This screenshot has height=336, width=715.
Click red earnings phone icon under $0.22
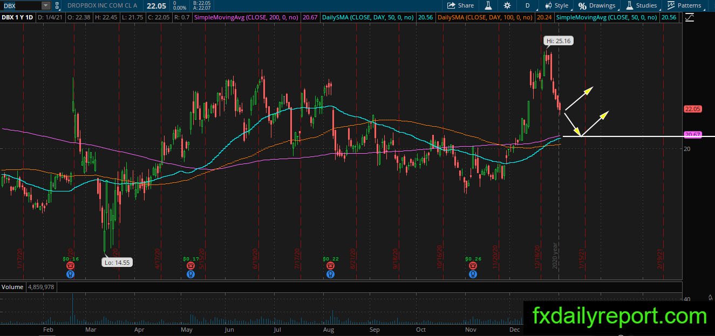coord(330,266)
